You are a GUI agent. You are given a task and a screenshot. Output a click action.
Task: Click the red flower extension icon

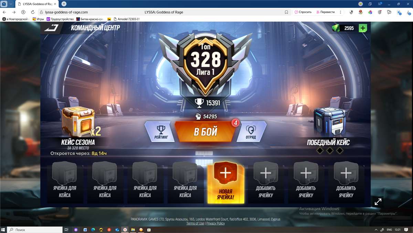[360, 12]
